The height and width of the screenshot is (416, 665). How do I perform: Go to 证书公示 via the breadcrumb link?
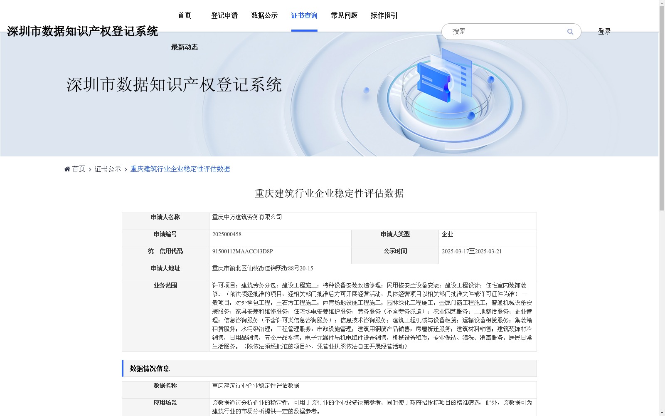tap(108, 169)
